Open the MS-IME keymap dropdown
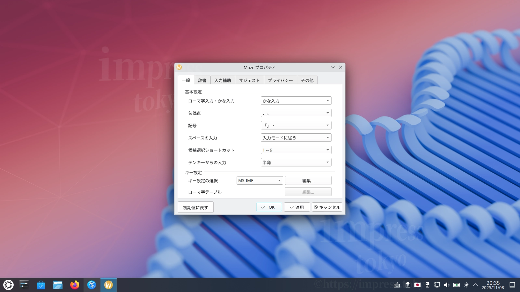520x292 pixels. pos(260,181)
